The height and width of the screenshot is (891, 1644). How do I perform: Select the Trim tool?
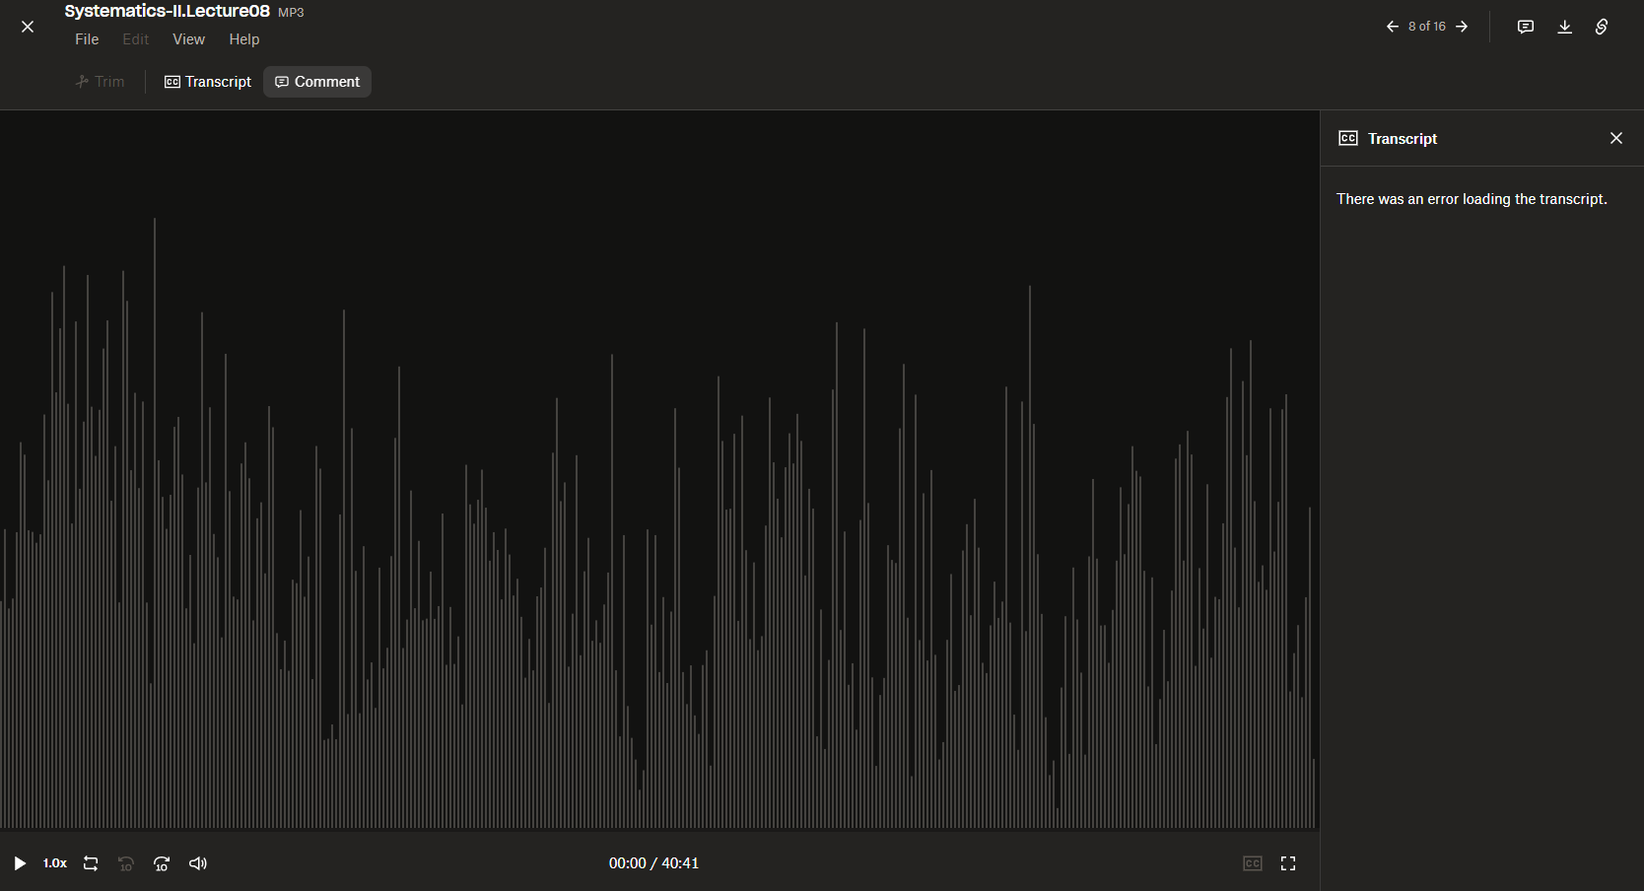[x=101, y=82]
